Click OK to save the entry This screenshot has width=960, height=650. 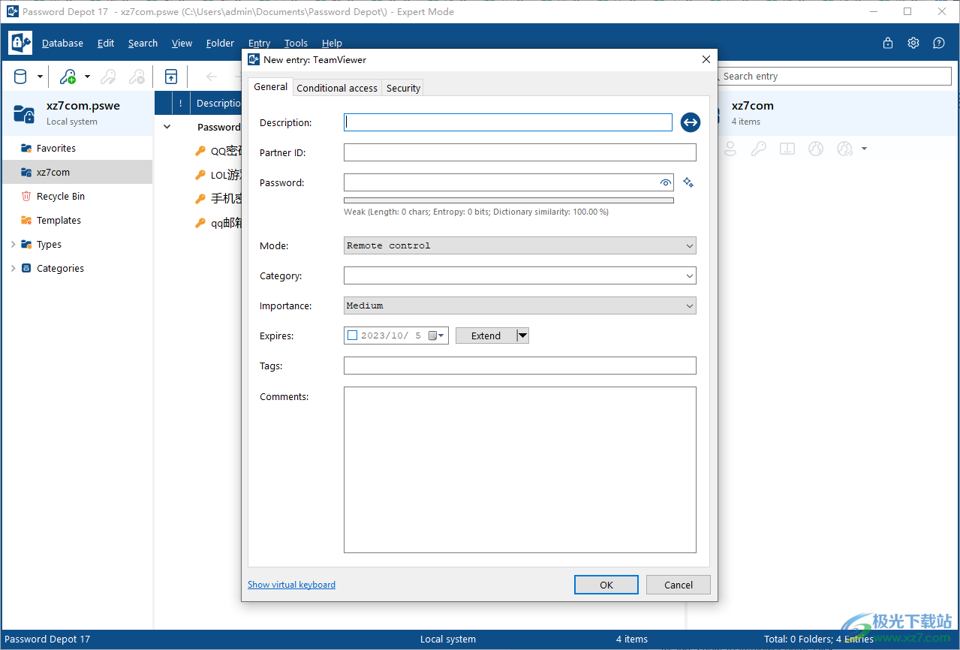tap(606, 585)
